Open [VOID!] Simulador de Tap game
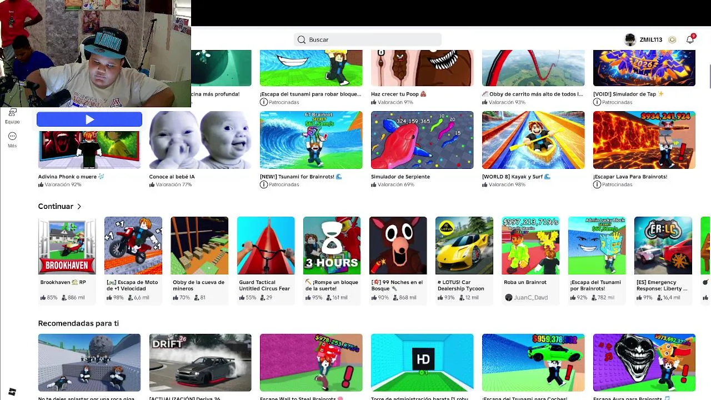This screenshot has width=711, height=400. coord(644,68)
